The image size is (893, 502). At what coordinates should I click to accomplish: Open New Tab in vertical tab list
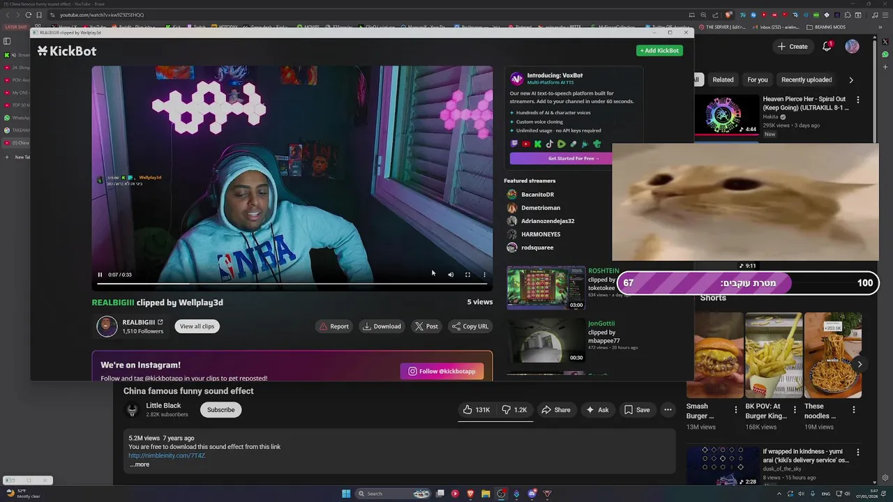17,157
